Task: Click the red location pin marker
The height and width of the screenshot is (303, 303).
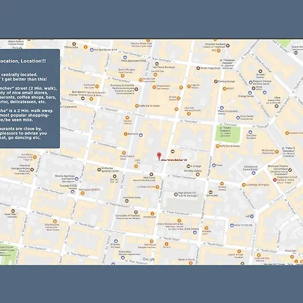Action: [x=159, y=156]
